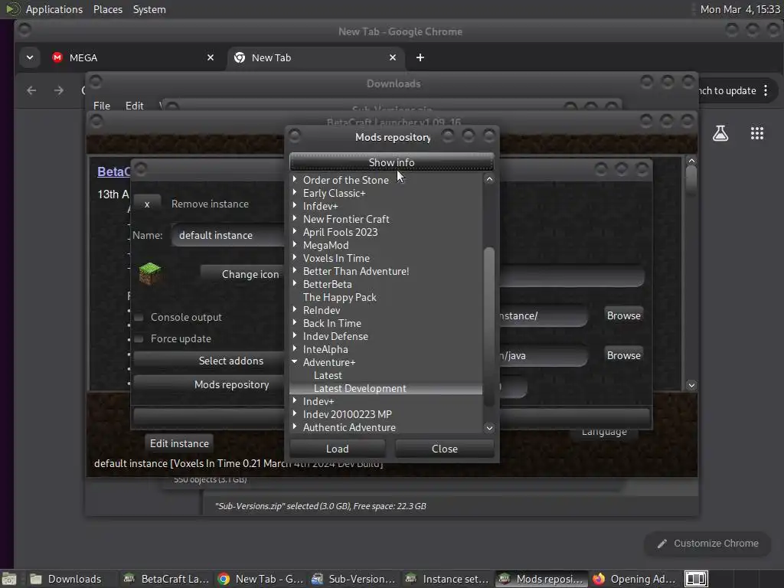Click Chrome Labs flask icon
The height and width of the screenshot is (588, 784).
(720, 133)
